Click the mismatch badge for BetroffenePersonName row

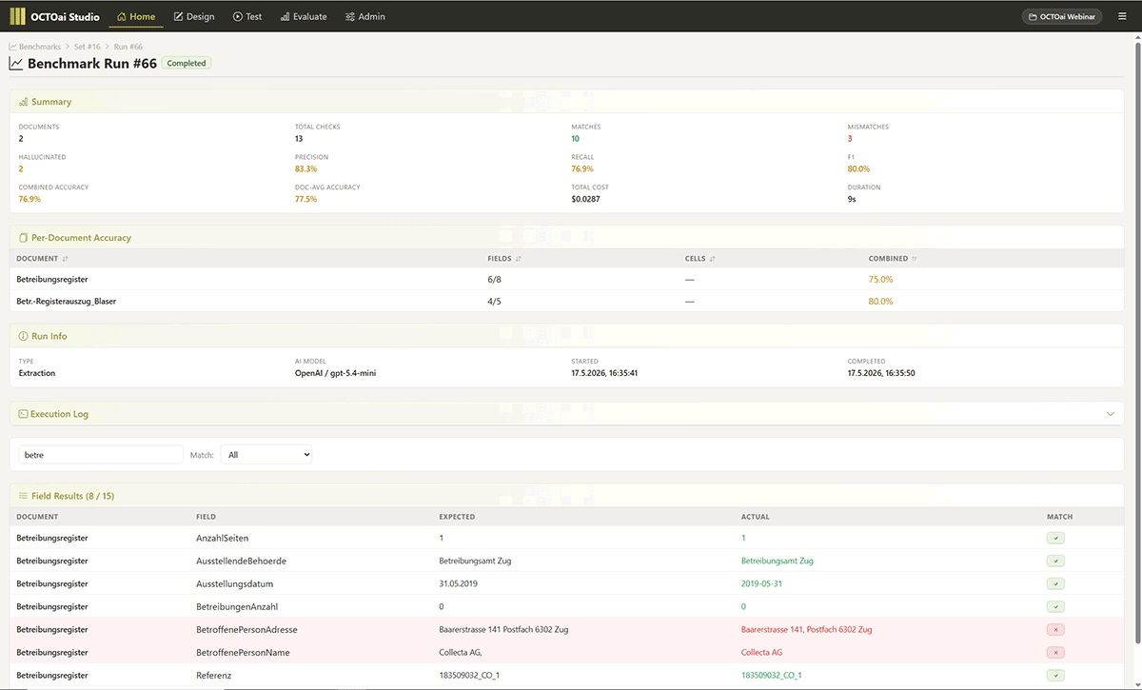[x=1054, y=652]
